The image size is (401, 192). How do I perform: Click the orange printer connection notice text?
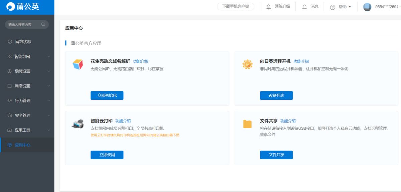(135, 135)
